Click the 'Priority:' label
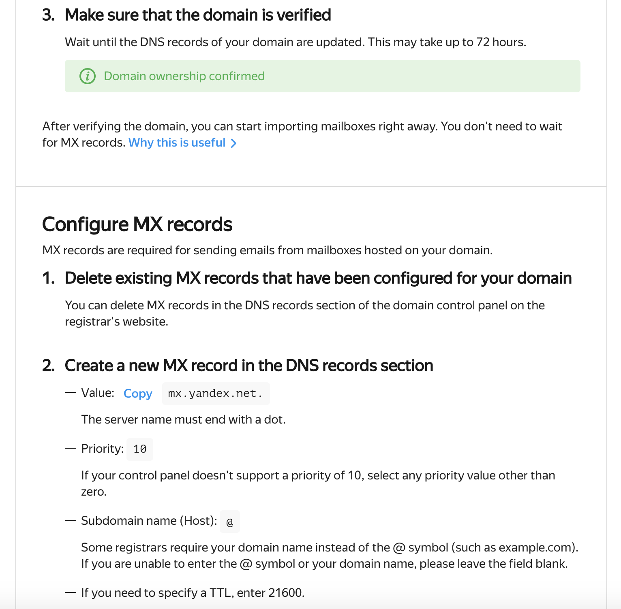621x609 pixels. (x=102, y=449)
